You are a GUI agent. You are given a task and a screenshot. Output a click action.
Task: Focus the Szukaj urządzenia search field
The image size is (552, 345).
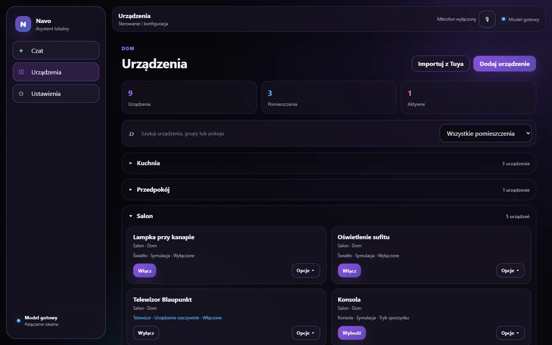coord(288,134)
